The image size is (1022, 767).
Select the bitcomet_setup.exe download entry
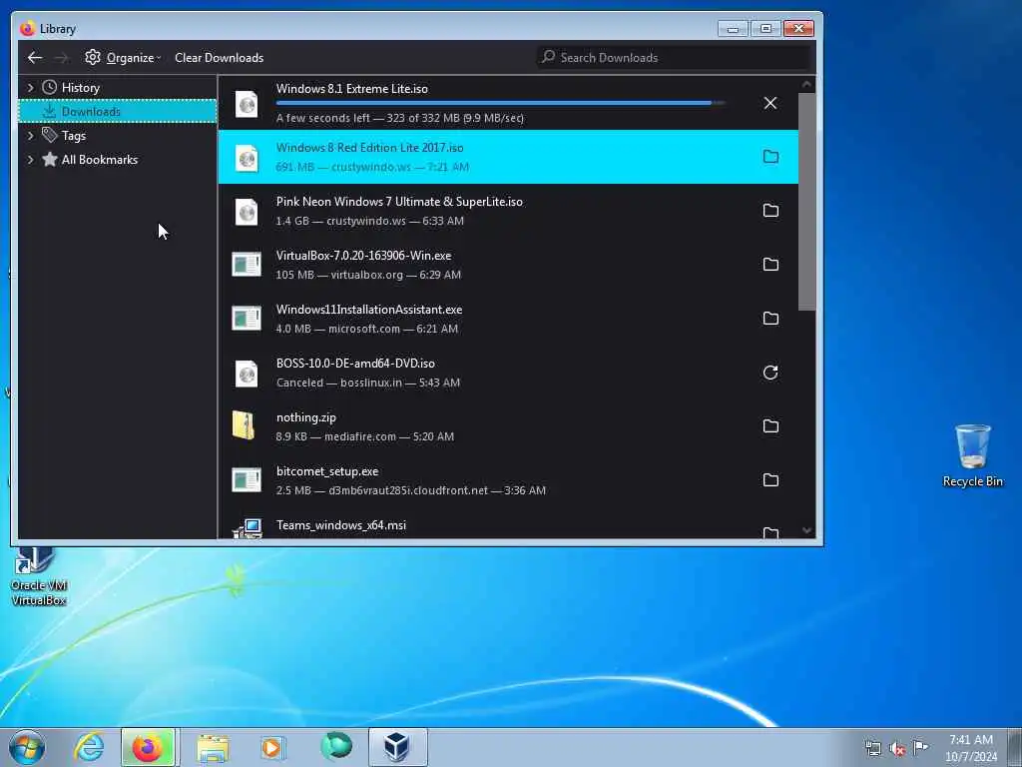point(508,480)
